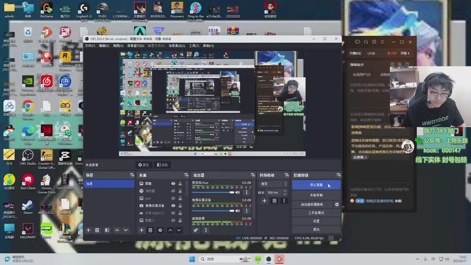Image resolution: width=471 pixels, height=265 pixels.
Task: Open source properties gear in 来源 panel footer
Action: [160, 230]
